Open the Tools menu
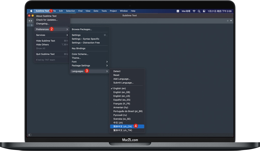The width and height of the screenshot is (260, 151). point(104,11)
